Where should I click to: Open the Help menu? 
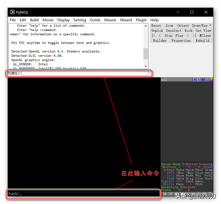(154, 20)
